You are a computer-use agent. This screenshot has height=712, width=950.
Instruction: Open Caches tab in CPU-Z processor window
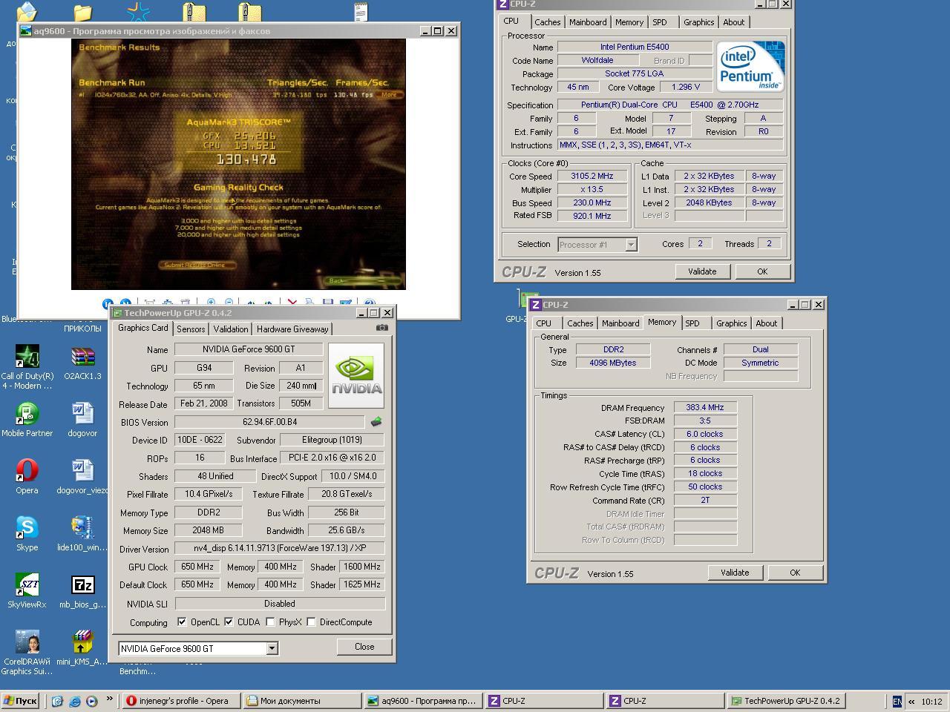[x=548, y=22]
